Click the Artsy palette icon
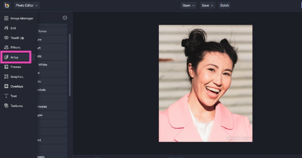The image size is (302, 158). click(6, 57)
